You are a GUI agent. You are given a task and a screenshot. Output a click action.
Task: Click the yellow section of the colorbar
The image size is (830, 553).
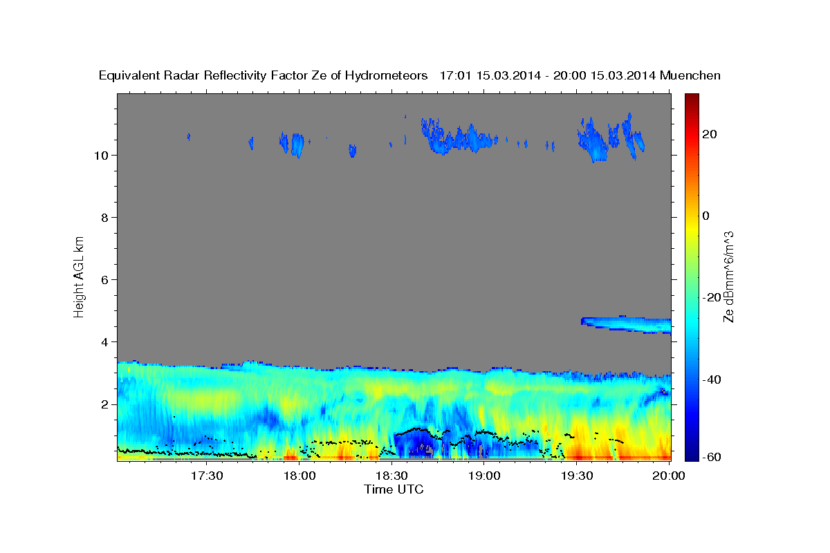tap(691, 228)
